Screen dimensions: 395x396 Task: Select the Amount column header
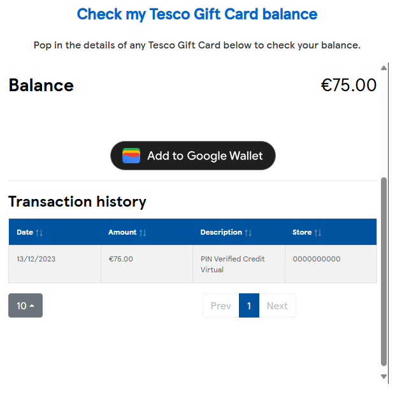(x=147, y=232)
